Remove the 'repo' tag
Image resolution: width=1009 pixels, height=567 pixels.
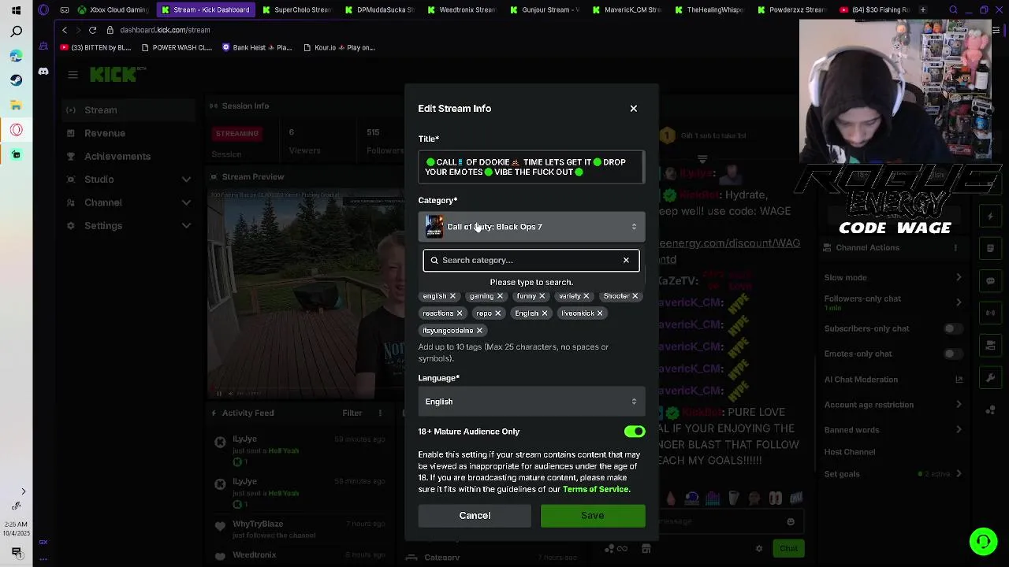click(x=497, y=313)
